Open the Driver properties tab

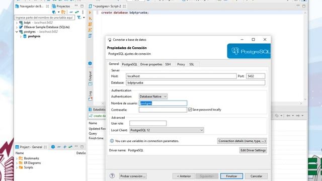[x=151, y=64]
